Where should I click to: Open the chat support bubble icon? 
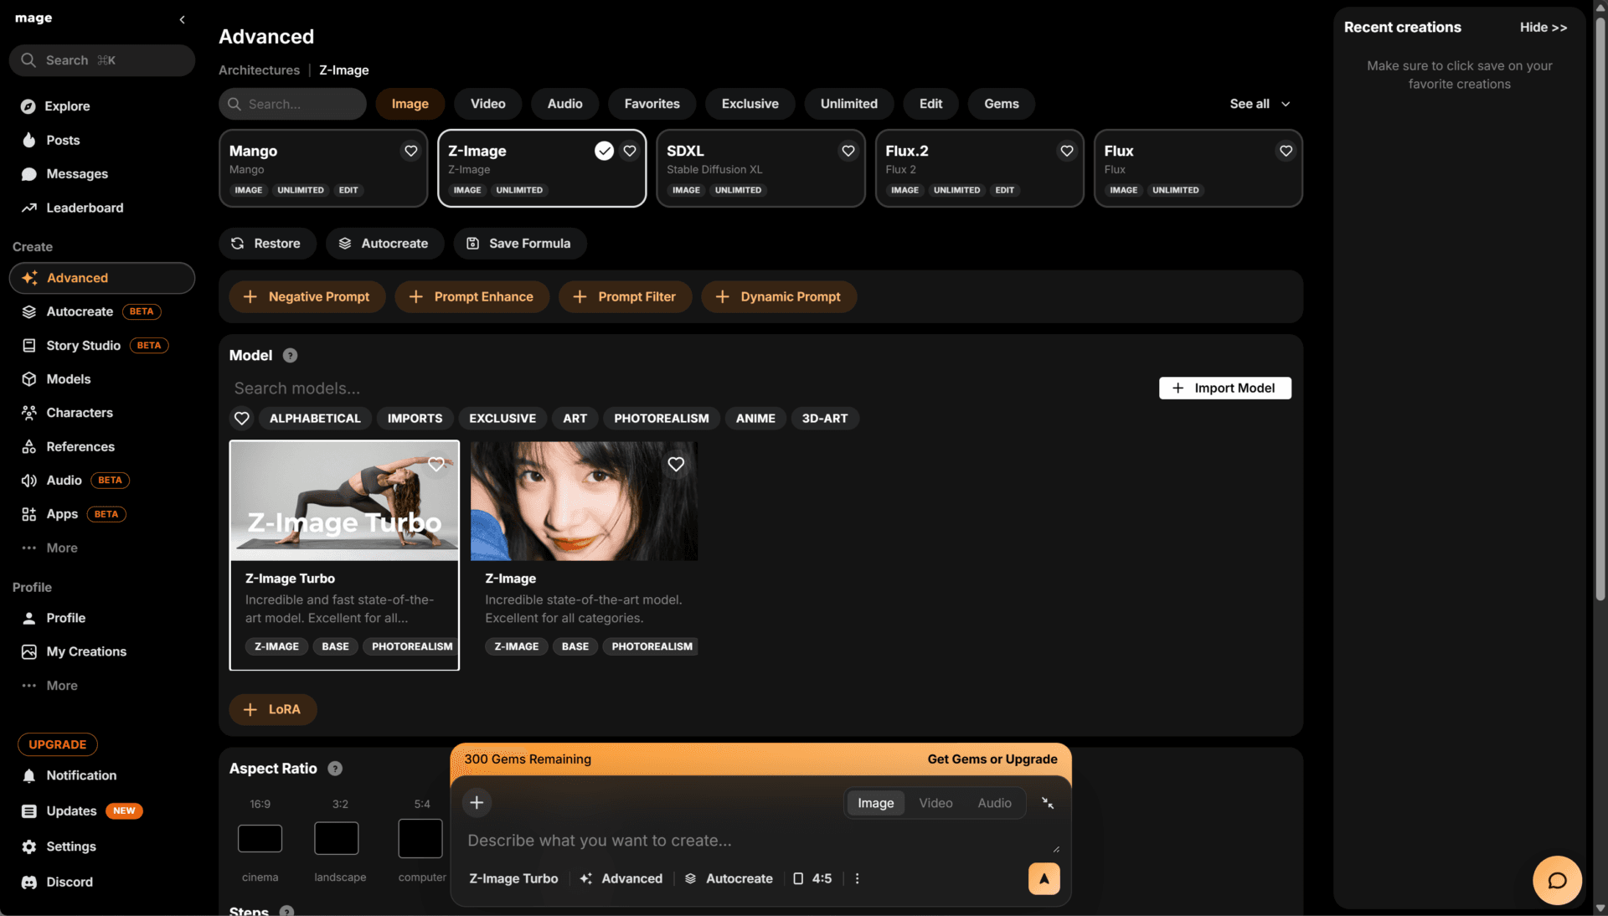pos(1557,880)
